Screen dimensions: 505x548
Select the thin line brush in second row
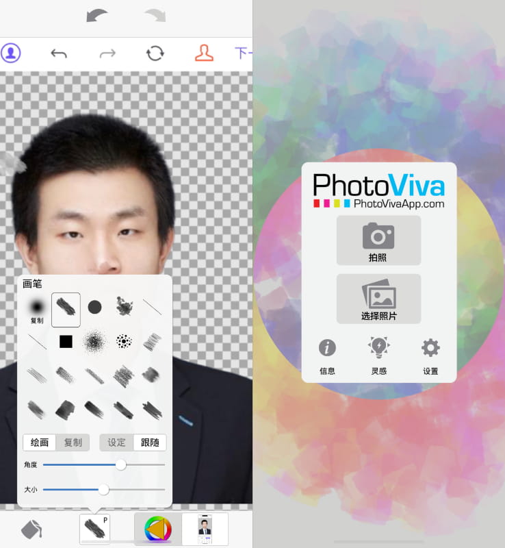tap(37, 341)
